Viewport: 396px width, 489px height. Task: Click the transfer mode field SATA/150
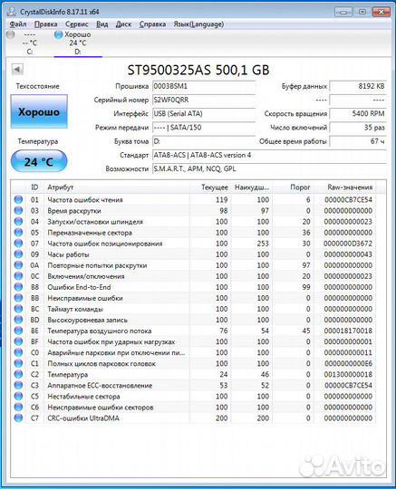[x=204, y=128]
